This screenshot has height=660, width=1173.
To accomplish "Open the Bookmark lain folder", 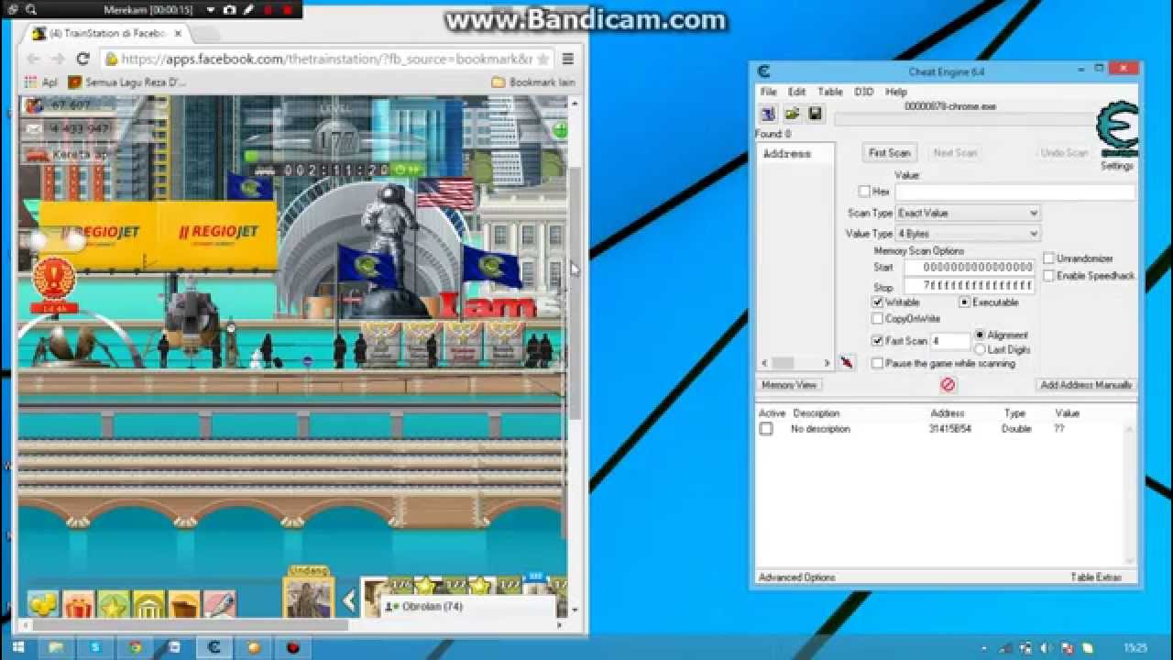I will (533, 82).
